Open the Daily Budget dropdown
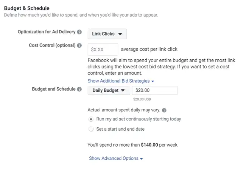The image size is (246, 170). pos(109,91)
